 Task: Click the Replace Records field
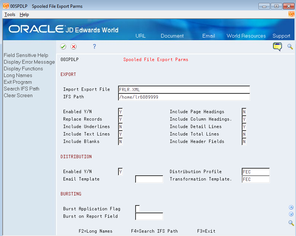click(120, 119)
